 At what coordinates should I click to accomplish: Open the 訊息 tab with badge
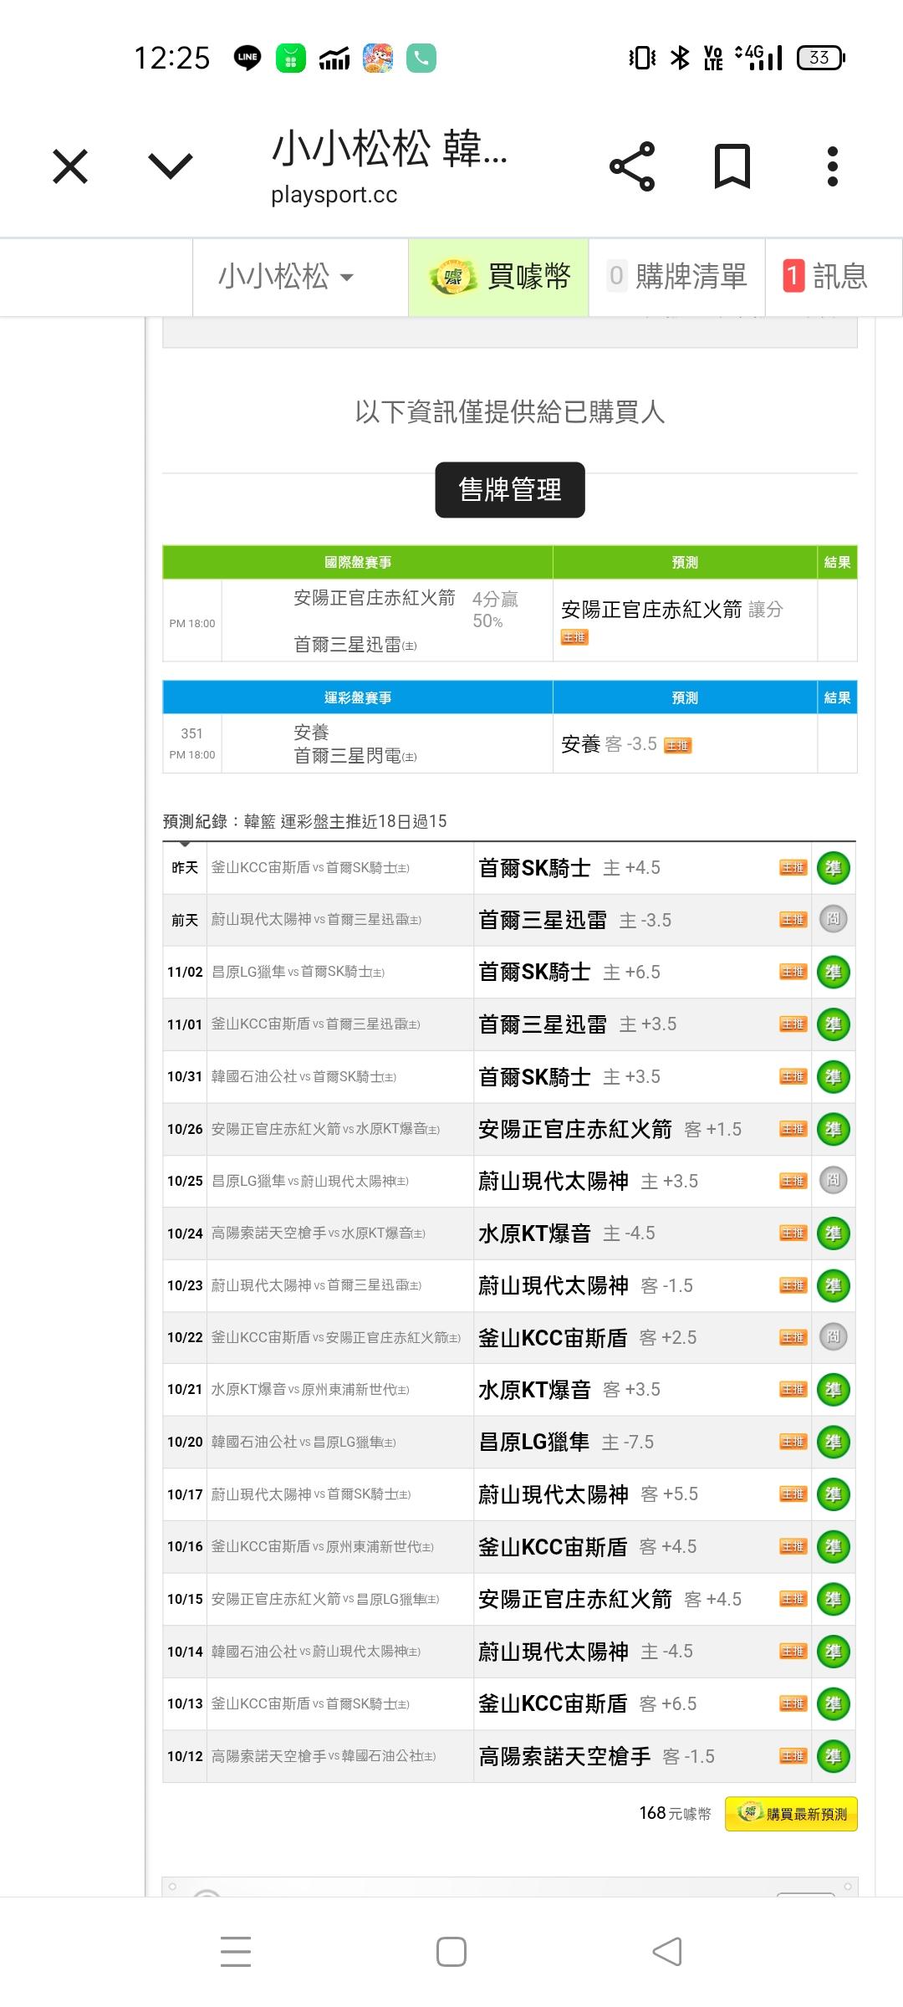[x=825, y=276]
